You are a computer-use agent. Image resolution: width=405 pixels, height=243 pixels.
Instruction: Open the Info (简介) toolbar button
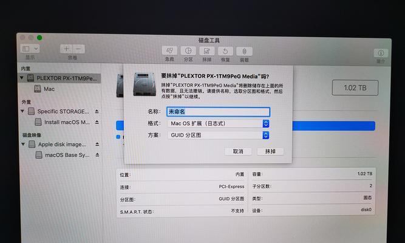[x=381, y=53]
